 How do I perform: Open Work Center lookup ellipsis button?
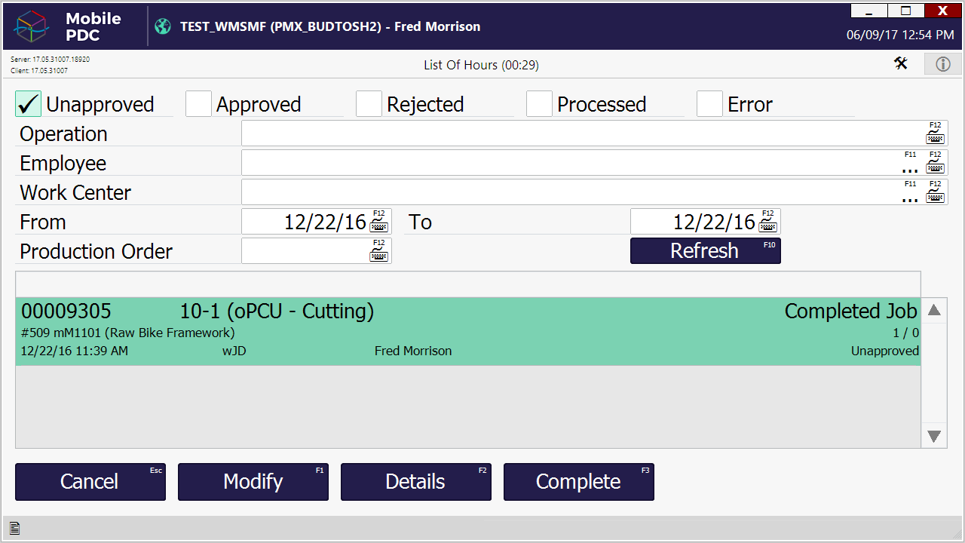coord(910,198)
